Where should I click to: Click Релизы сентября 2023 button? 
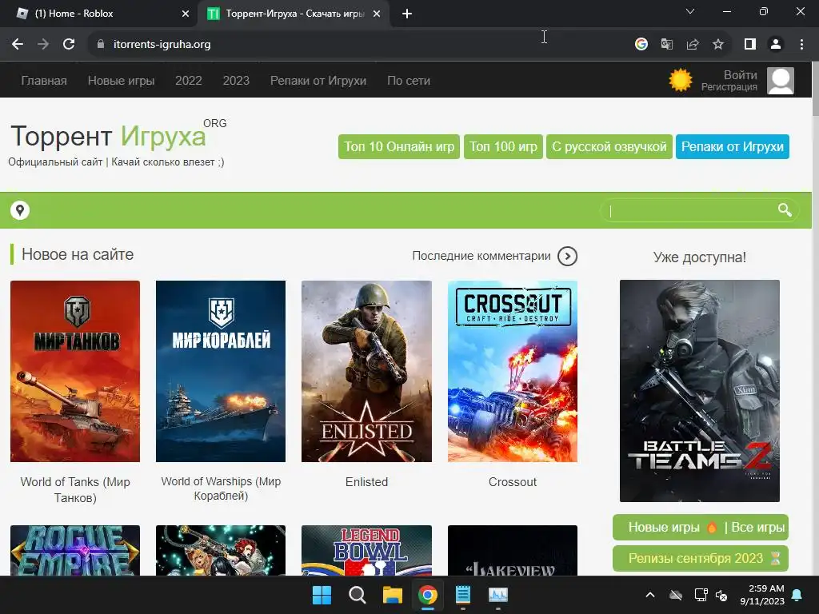coord(701,559)
